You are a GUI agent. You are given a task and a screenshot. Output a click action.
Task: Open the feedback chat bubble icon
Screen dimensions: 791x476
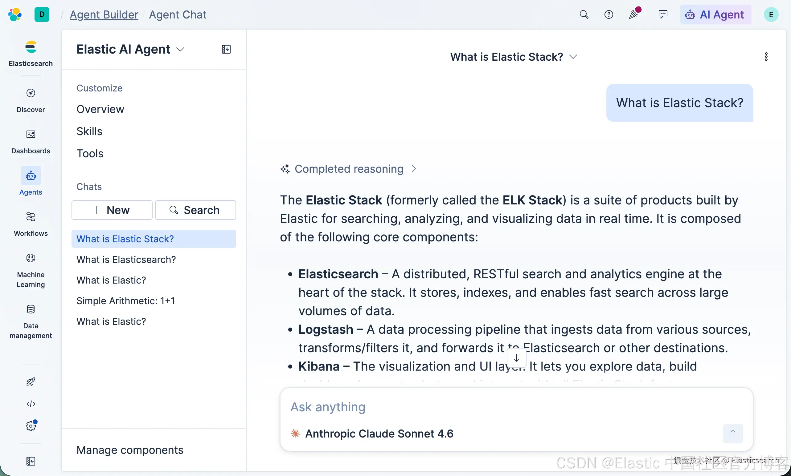pos(663,14)
